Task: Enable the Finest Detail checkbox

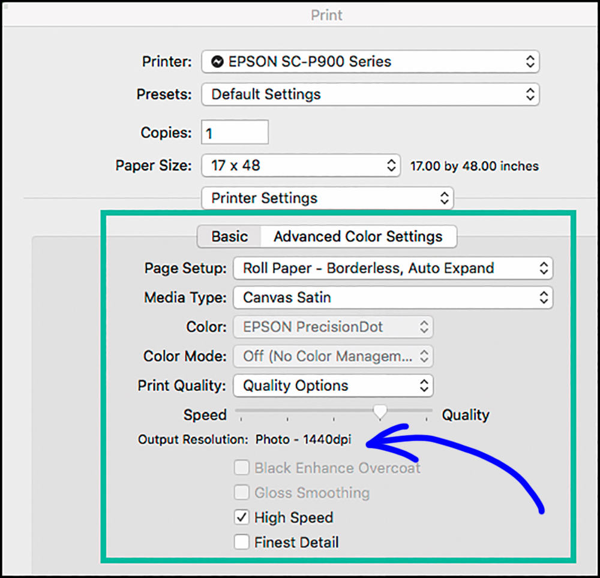Action: pyautogui.click(x=242, y=543)
